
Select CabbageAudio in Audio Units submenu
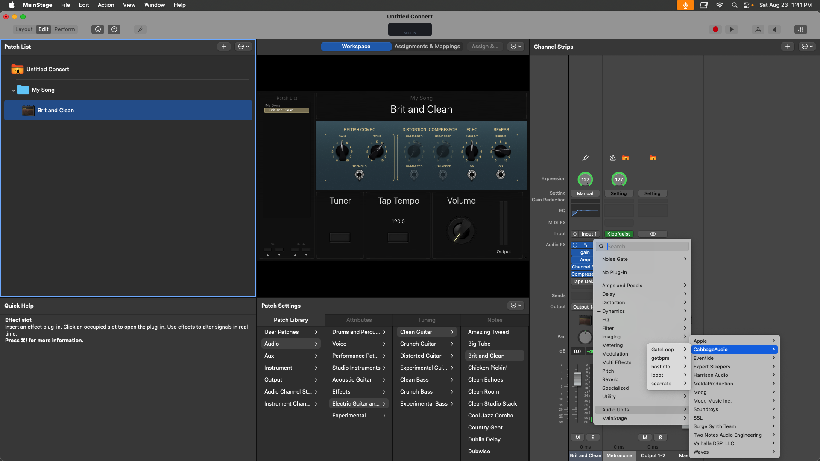734,350
